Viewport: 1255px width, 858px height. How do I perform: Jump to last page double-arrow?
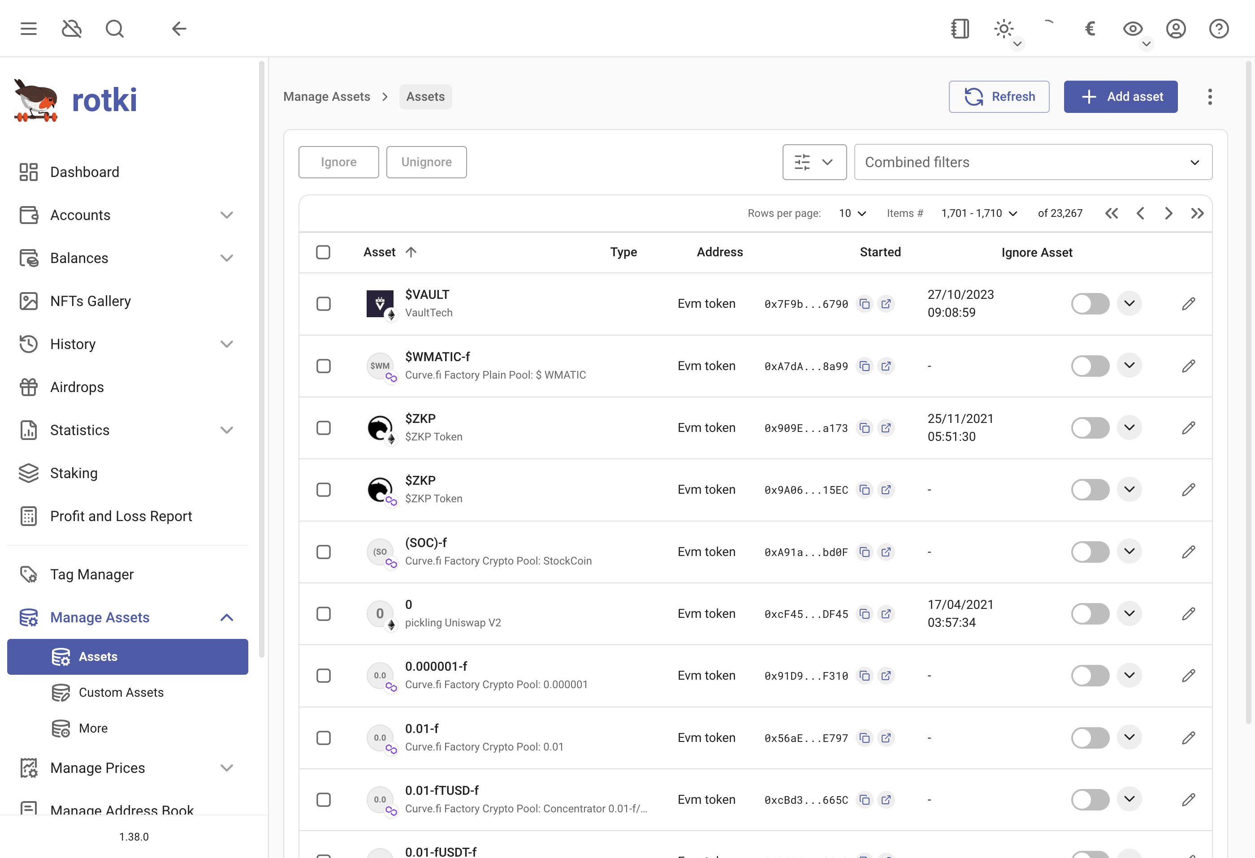point(1197,213)
